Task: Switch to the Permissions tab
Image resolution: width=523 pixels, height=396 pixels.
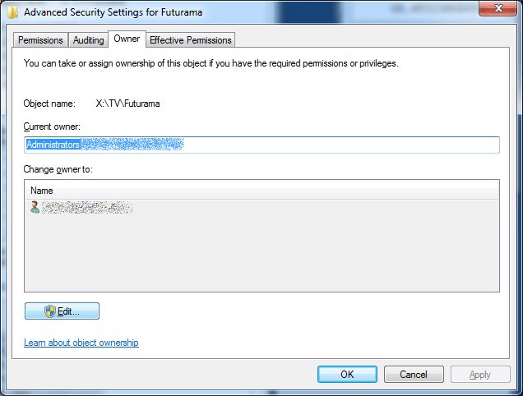Action: click(40, 40)
